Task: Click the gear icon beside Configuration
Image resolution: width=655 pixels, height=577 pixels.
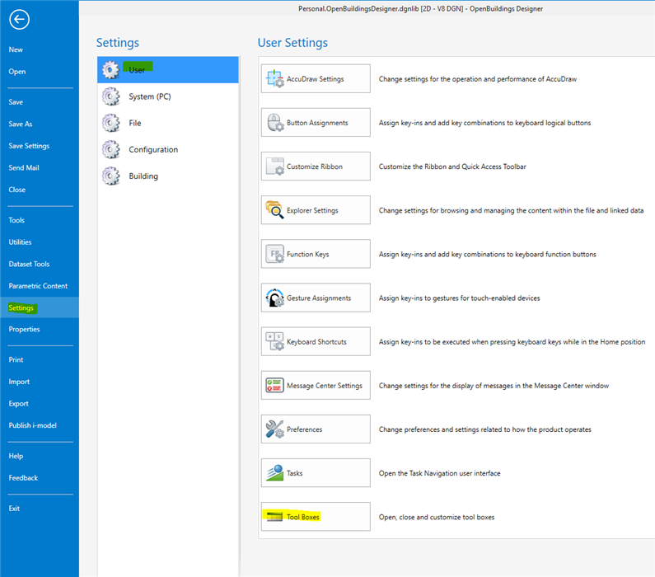Action: point(110,149)
